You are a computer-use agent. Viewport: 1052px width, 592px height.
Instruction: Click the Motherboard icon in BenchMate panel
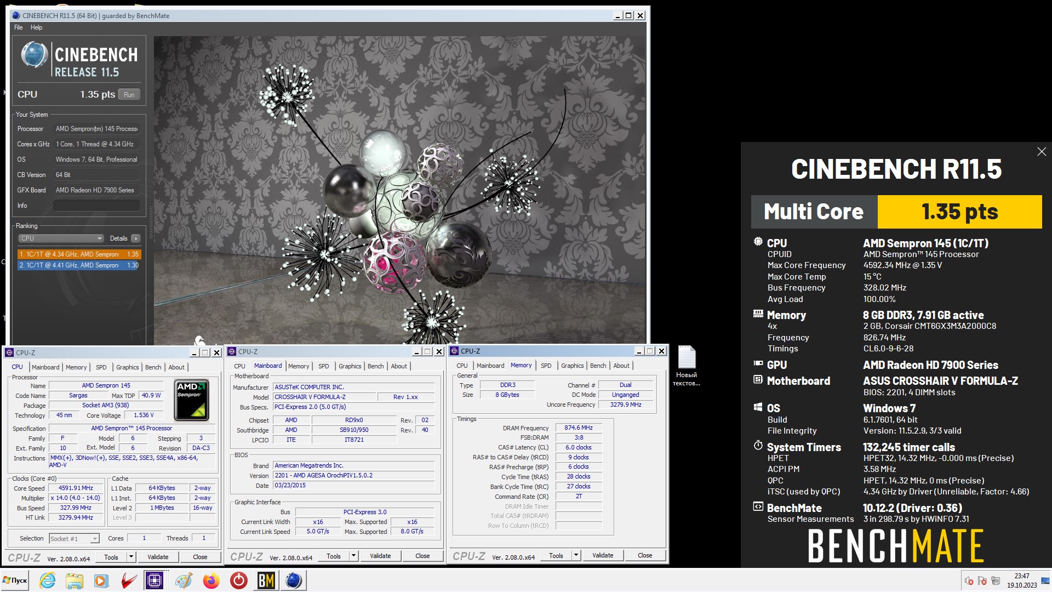pos(758,379)
